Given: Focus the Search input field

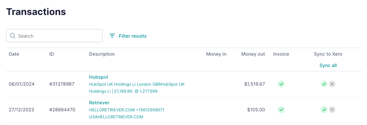Looking at the screenshot, I should (54, 36).
